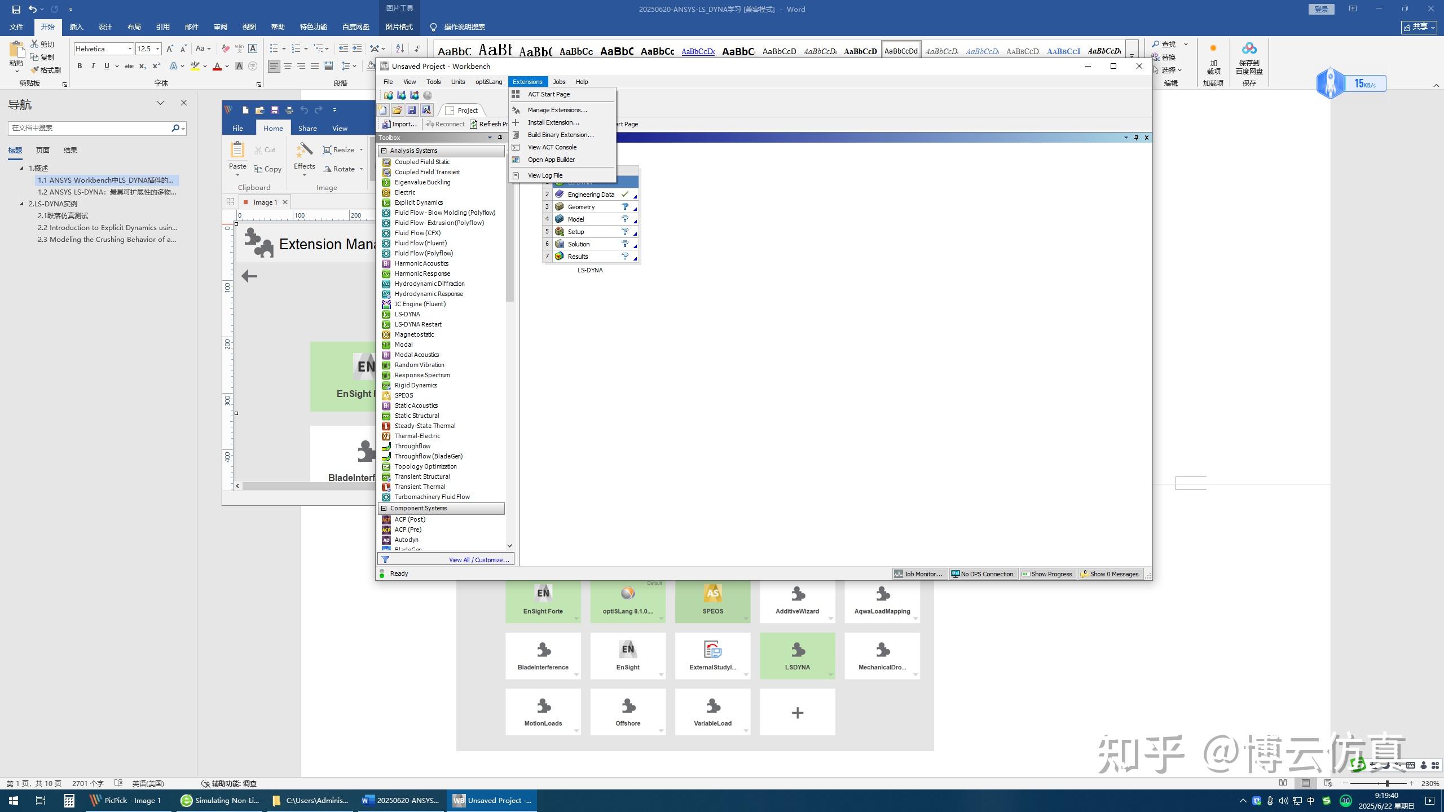
Task: Open the Jobs menu in Workbench
Action: 558,82
